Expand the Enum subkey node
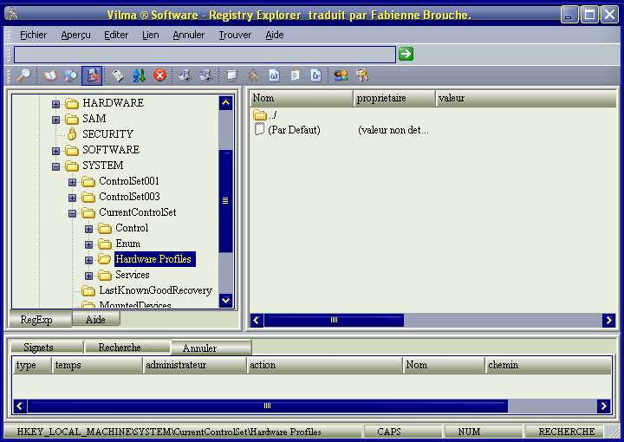This screenshot has width=624, height=442. click(x=88, y=244)
